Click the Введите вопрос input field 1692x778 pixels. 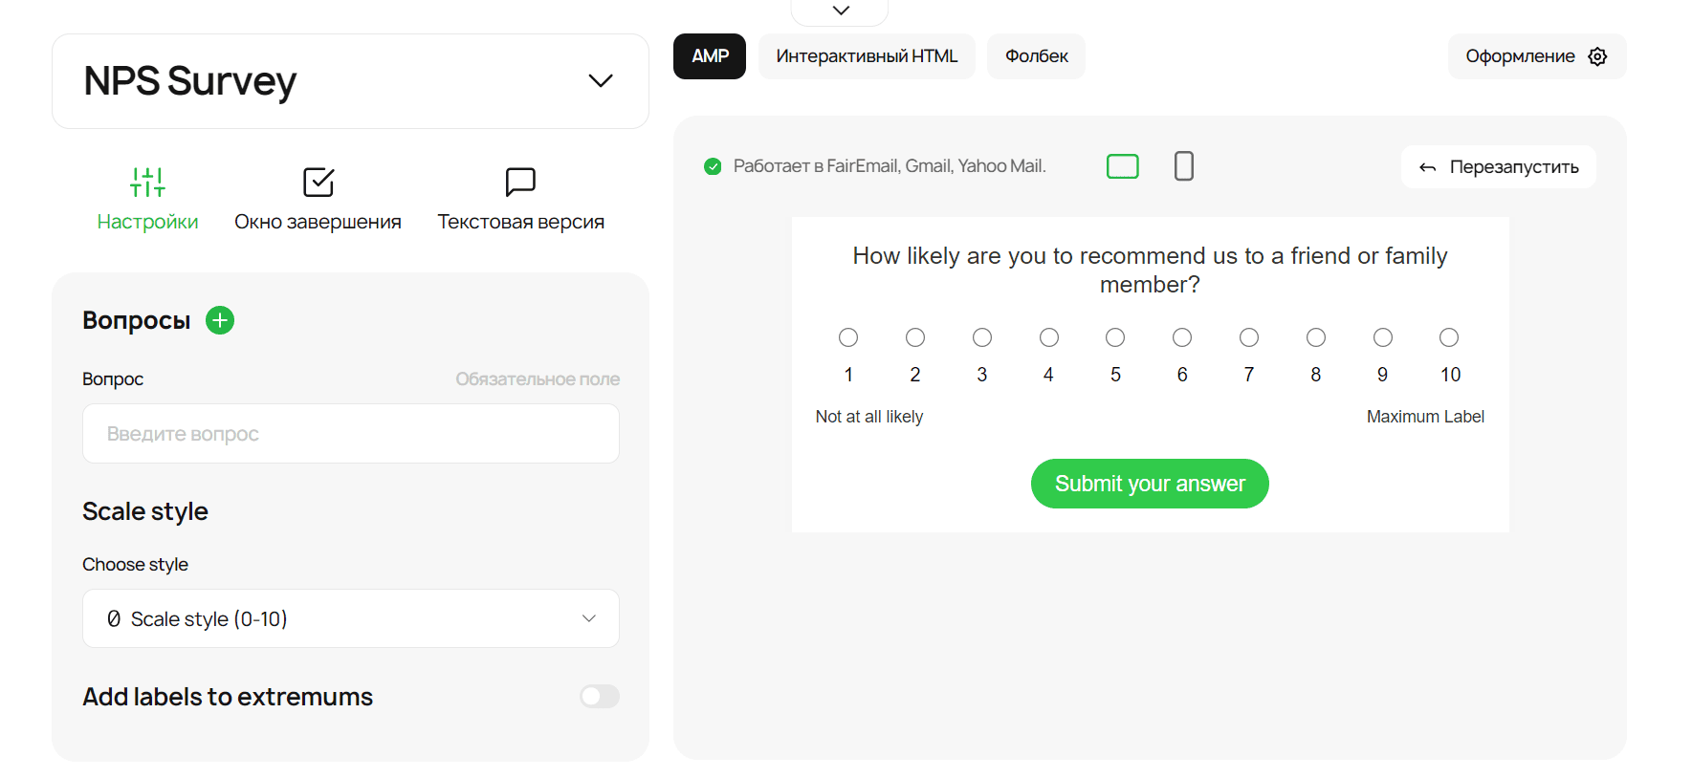click(x=350, y=434)
